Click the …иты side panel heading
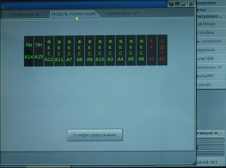226x168 pixels. click(x=211, y=10)
